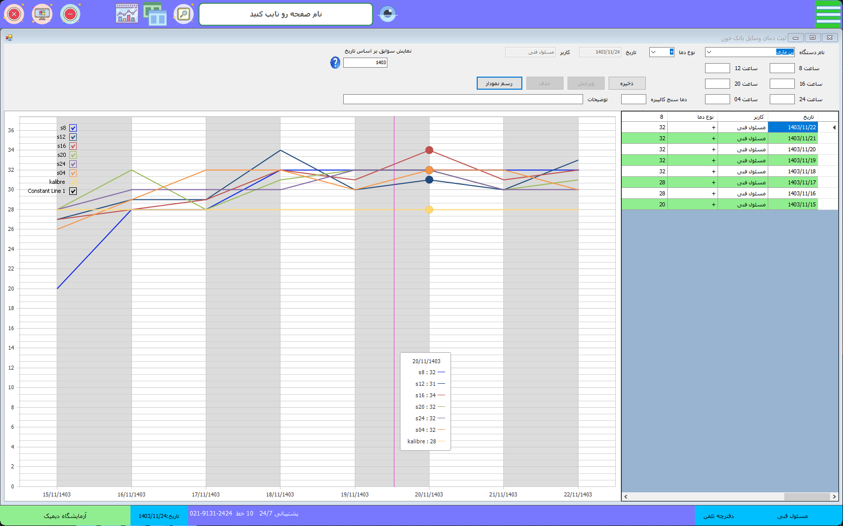Expand the نام دستگاه device name dropdown
Screen dimensions: 843x526
click(x=709, y=52)
